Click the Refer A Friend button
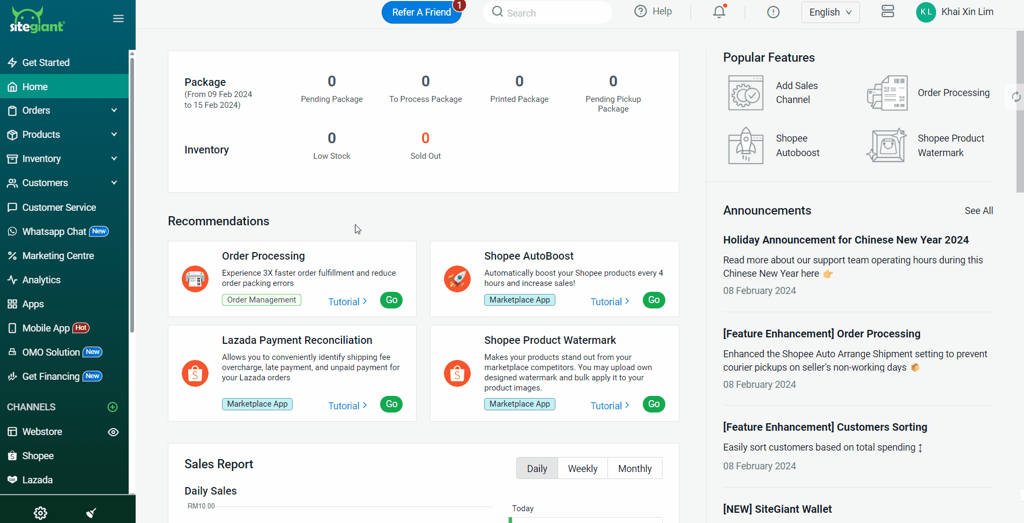The width and height of the screenshot is (1024, 523). [x=421, y=12]
